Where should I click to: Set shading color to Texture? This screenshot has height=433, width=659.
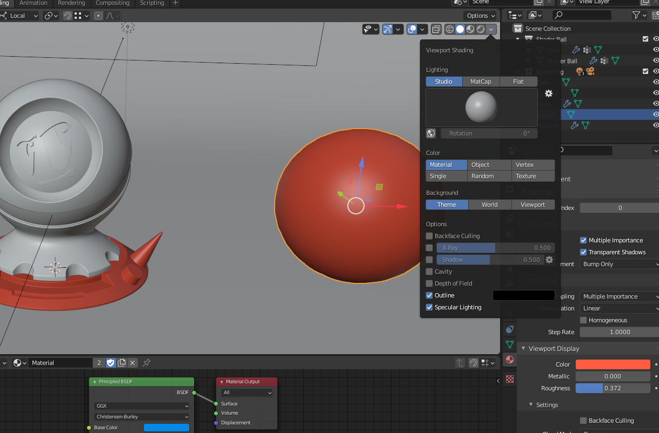533,176
